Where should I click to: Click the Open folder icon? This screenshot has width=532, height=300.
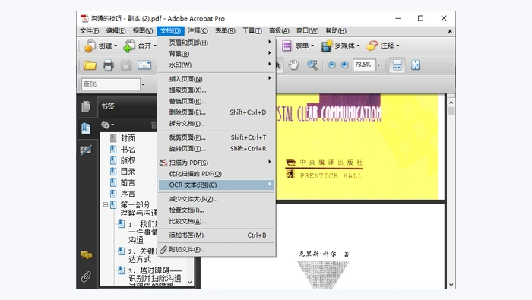click(x=90, y=65)
